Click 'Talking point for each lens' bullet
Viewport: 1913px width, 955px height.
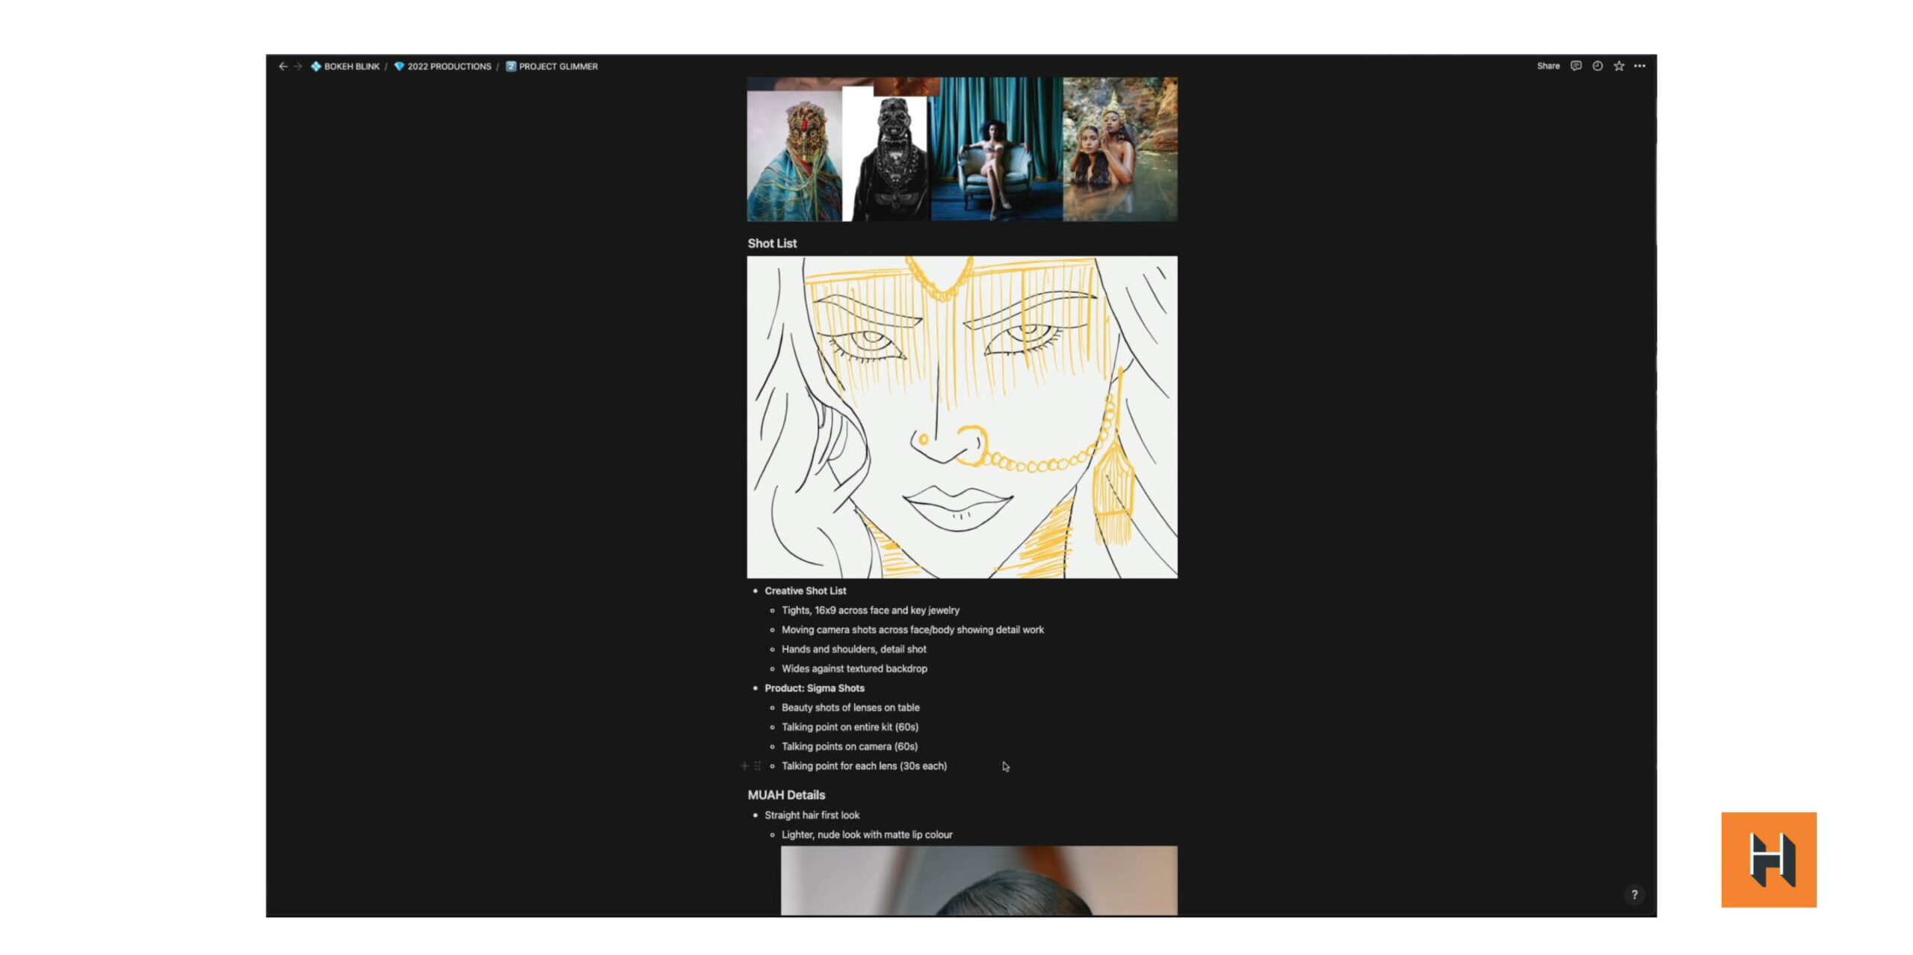[x=864, y=766]
